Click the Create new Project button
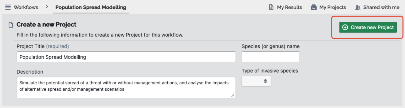Image resolution: width=405 pixels, height=108 pixels. [x=368, y=27]
